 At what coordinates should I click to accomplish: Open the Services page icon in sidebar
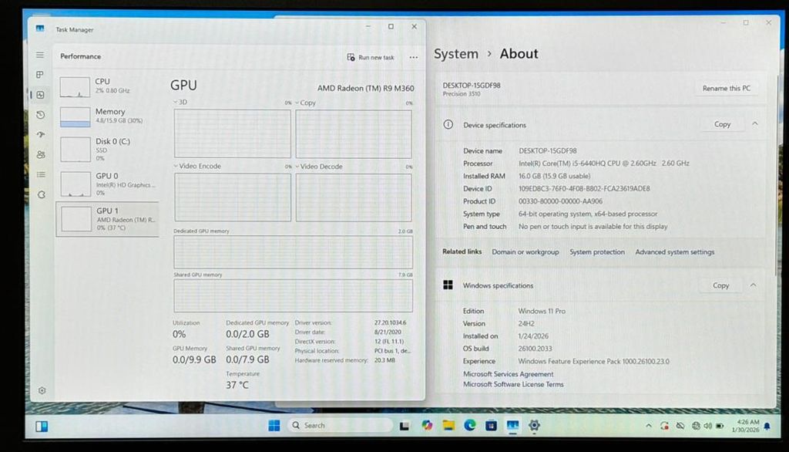pyautogui.click(x=40, y=194)
